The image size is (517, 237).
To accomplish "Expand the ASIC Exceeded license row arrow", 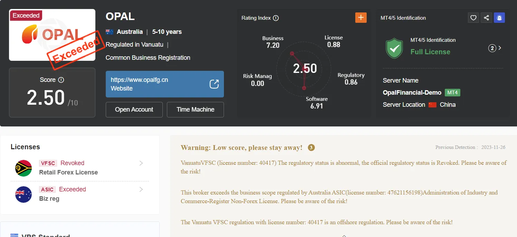I will coord(141,189).
